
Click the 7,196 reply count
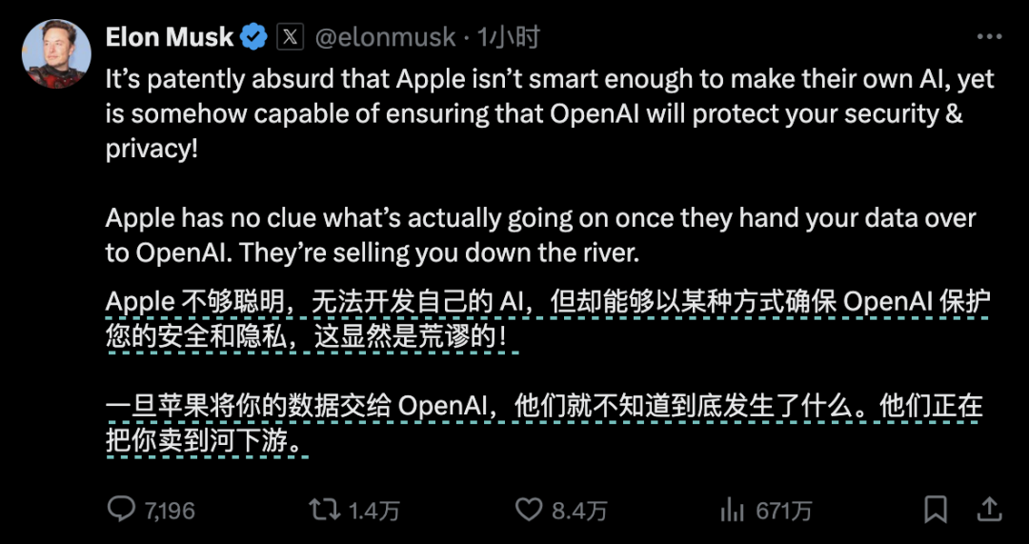point(170,511)
